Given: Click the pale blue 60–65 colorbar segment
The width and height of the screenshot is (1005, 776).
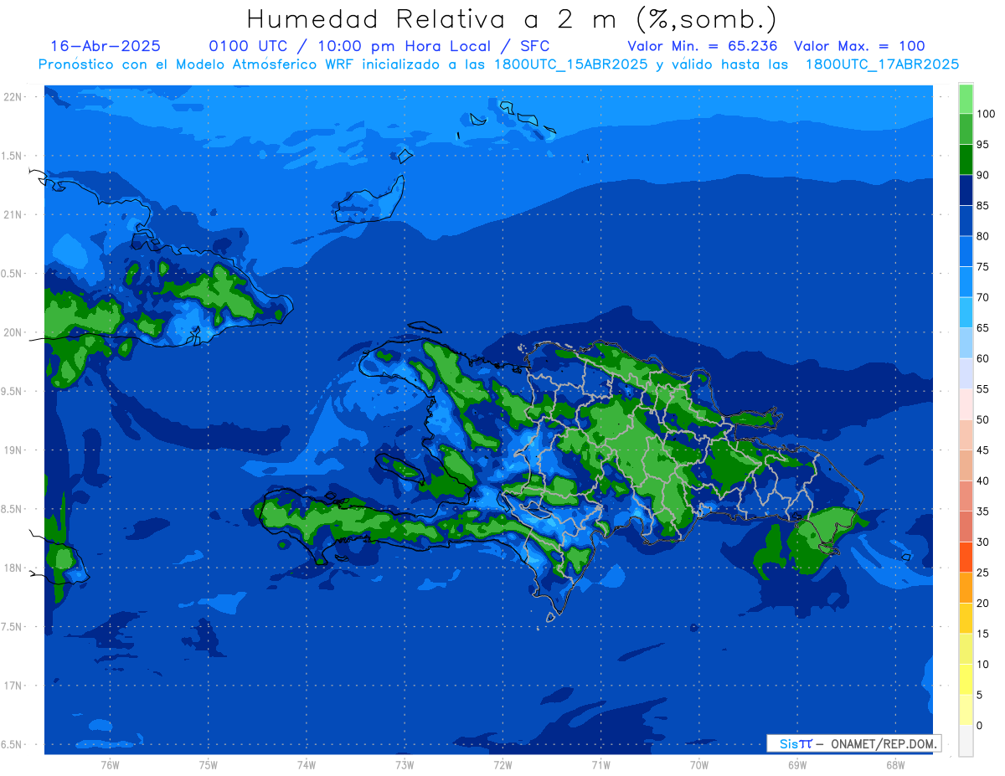Looking at the screenshot, I should point(966,342).
